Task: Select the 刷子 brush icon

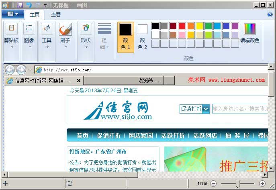Action: tap(65, 29)
